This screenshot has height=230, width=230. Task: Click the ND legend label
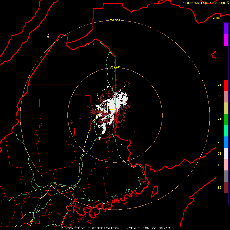point(219,199)
